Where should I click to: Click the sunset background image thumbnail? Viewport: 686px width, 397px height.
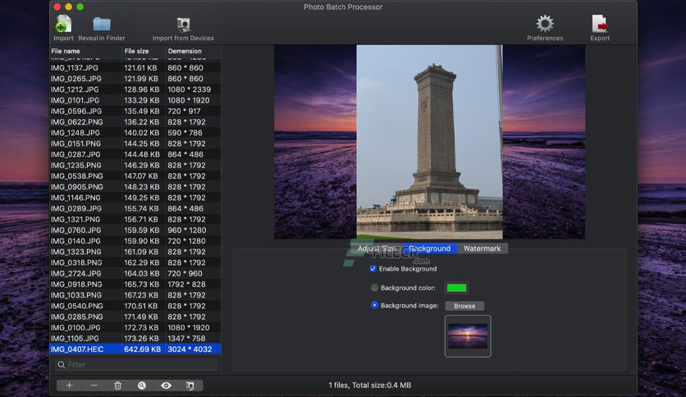[x=468, y=336]
